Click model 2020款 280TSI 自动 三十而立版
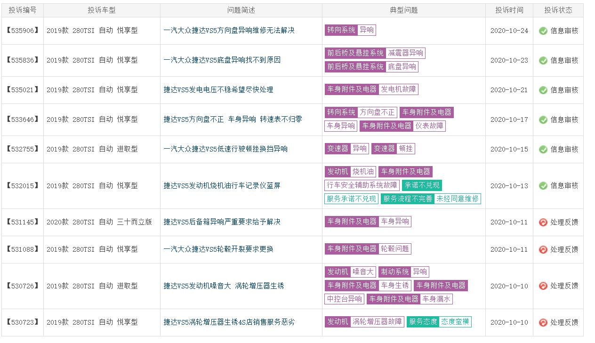The width and height of the screenshot is (595, 343). click(99, 222)
